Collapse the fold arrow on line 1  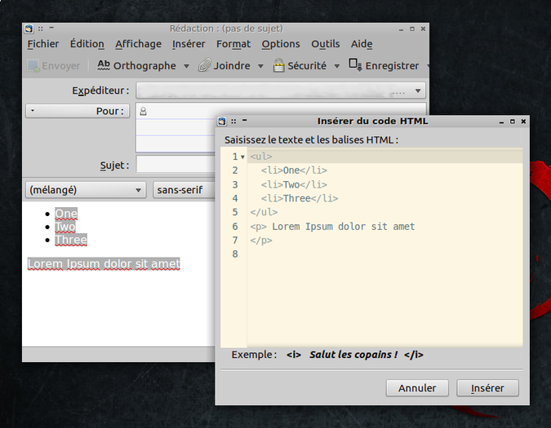(x=242, y=157)
